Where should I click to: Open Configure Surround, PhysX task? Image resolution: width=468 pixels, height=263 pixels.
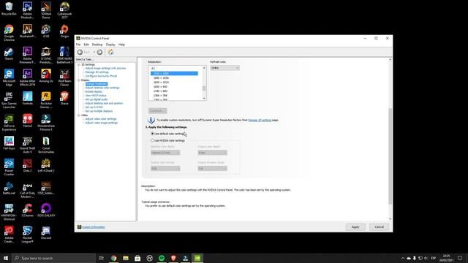click(101, 76)
